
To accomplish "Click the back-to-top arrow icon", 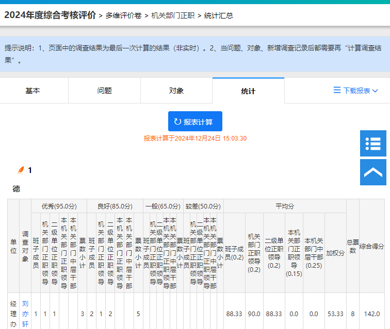I will point(373,172).
